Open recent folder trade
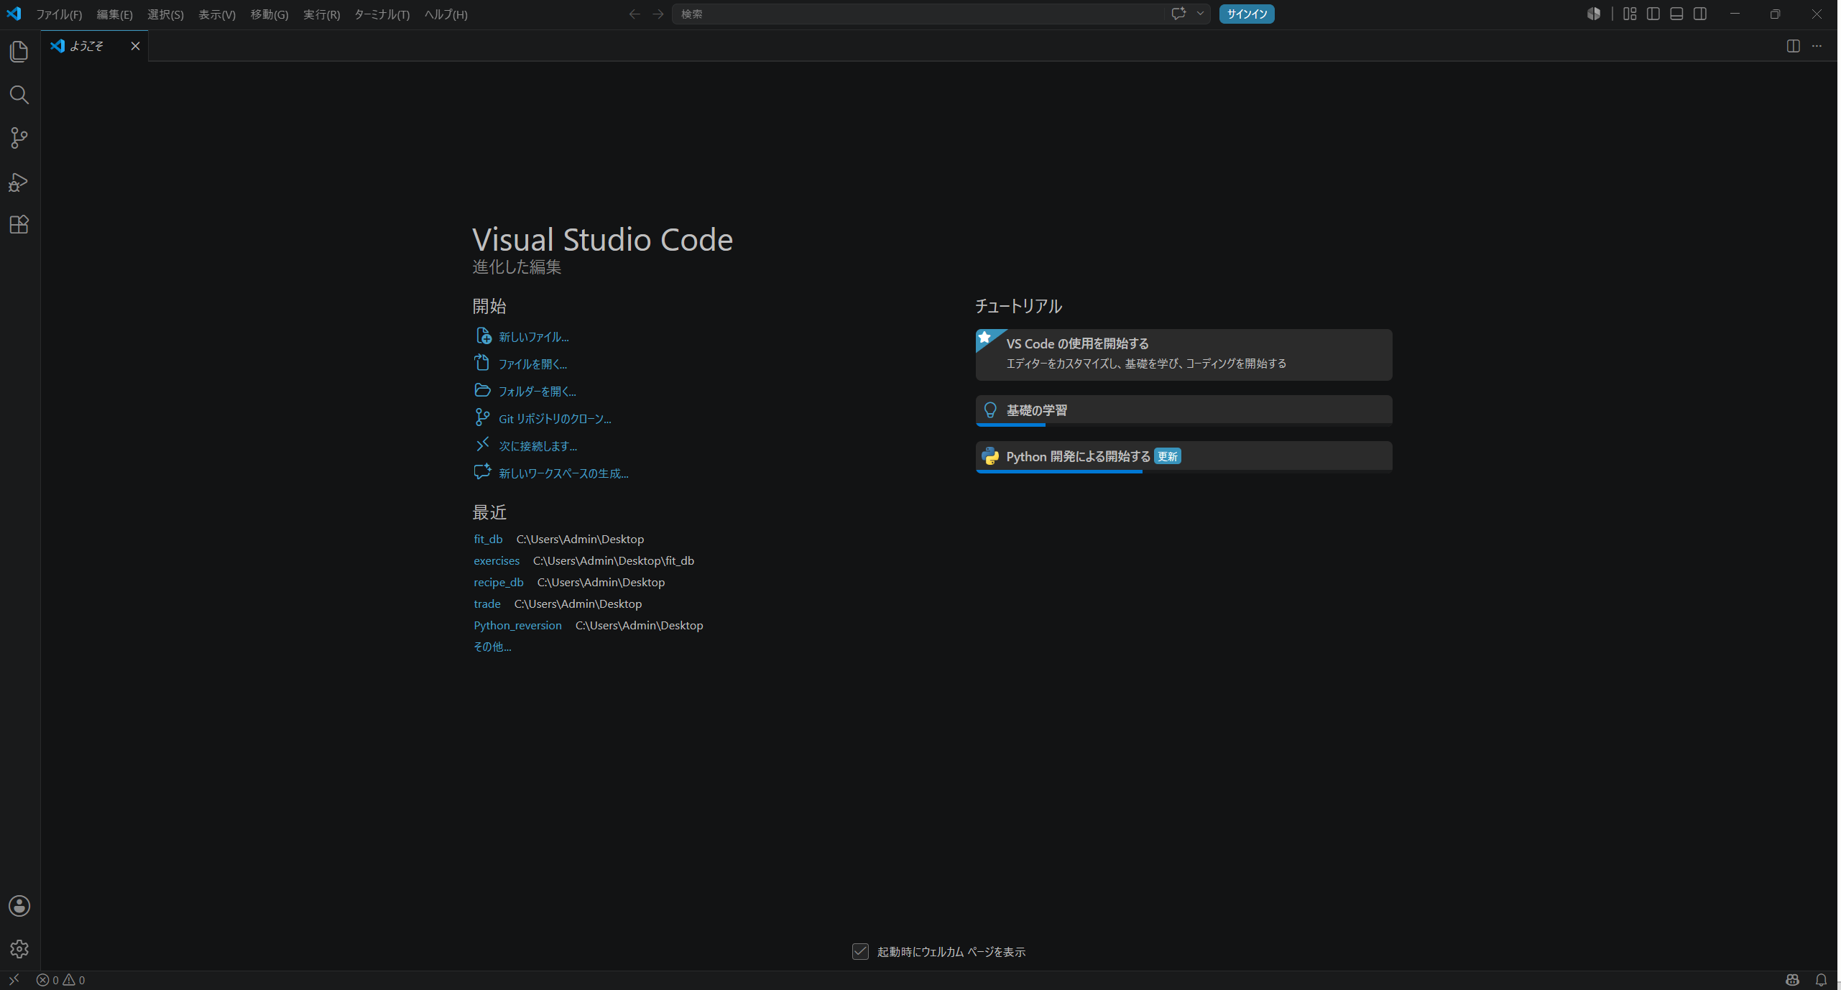Image resolution: width=1841 pixels, height=990 pixels. point(487,603)
